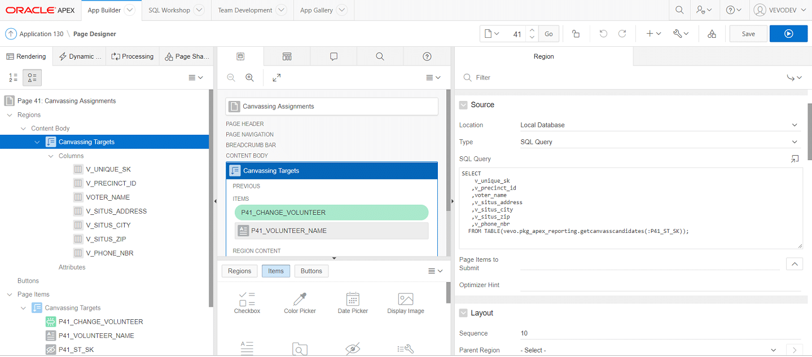Switch to the Dynamic Actions tab
The width and height of the screenshot is (812, 357).
pos(80,56)
